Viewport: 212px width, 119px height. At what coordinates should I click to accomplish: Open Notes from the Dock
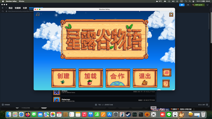coord(78,115)
